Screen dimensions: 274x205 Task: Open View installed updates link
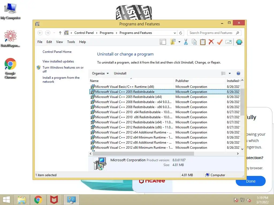click(x=58, y=61)
